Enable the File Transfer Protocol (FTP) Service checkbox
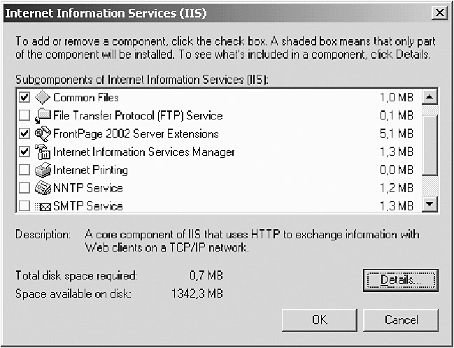 25,116
